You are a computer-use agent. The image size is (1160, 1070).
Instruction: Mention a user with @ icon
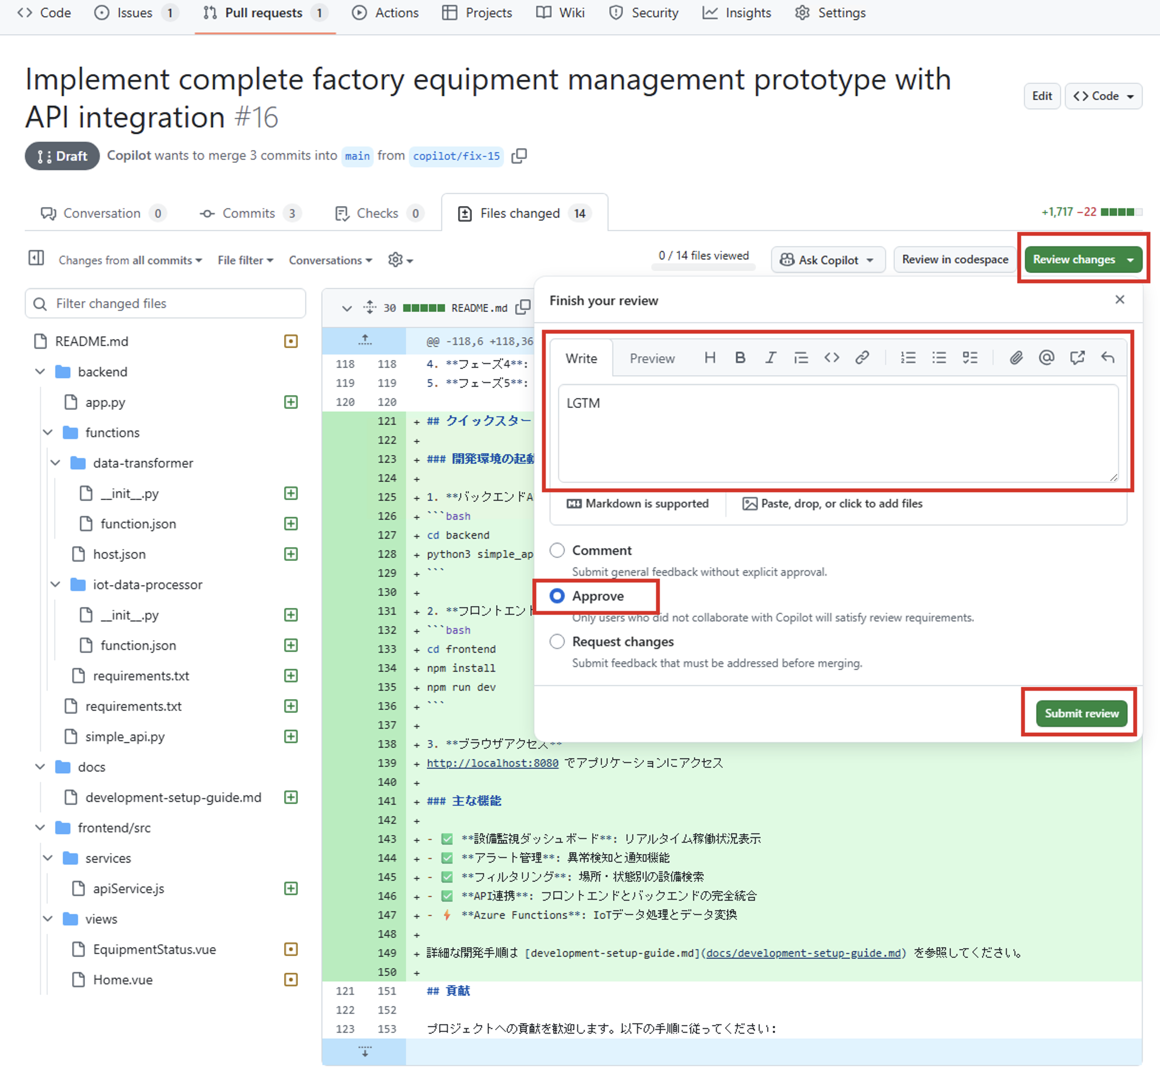[x=1046, y=358]
